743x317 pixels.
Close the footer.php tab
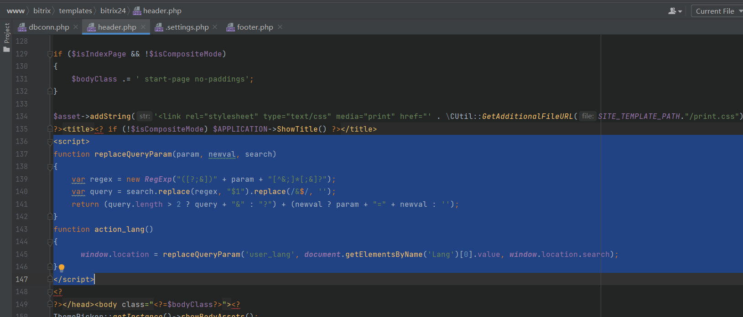point(280,27)
